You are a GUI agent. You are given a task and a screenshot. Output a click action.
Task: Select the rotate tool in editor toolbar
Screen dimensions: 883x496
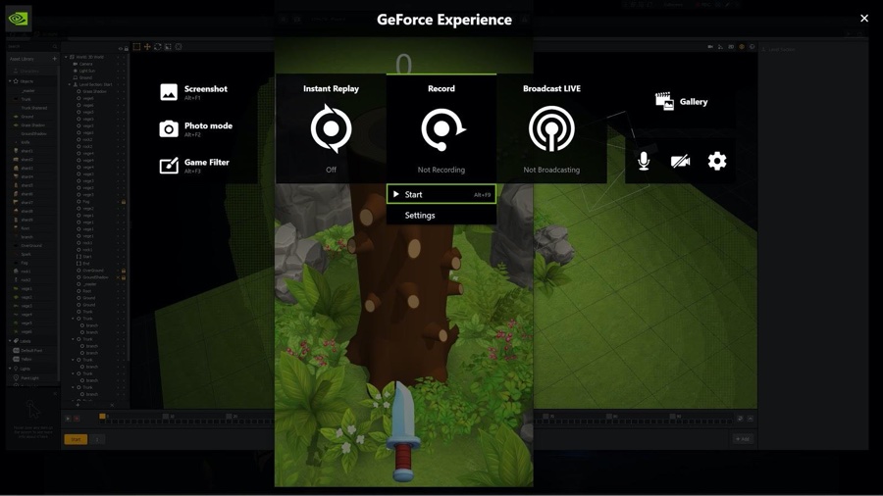[x=158, y=47]
